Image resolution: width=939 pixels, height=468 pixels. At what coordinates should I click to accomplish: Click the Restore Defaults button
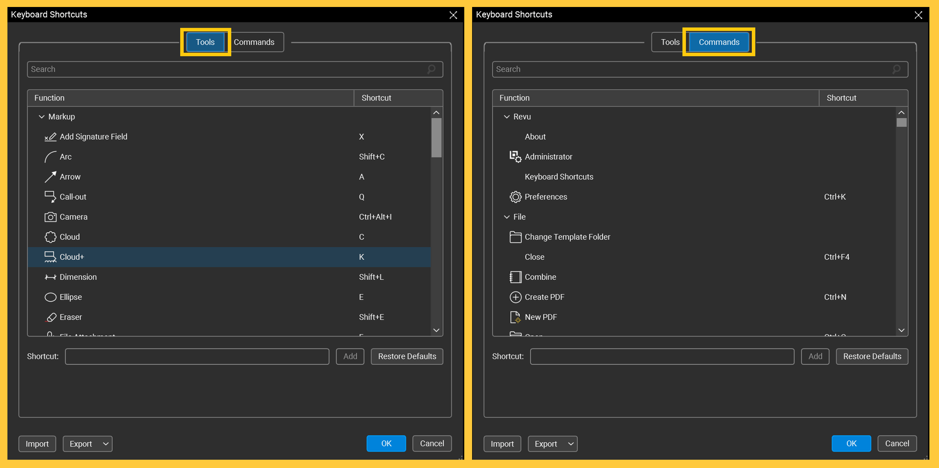[x=407, y=356]
